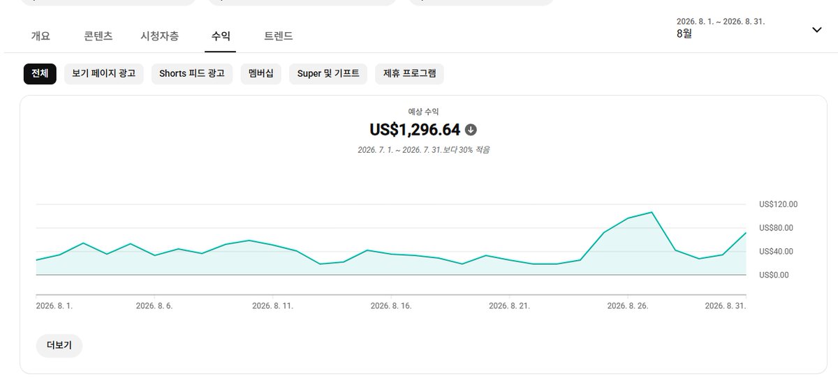This screenshot has width=838, height=378.
Task: Filter by Super 및 기프트
Action: coord(328,73)
